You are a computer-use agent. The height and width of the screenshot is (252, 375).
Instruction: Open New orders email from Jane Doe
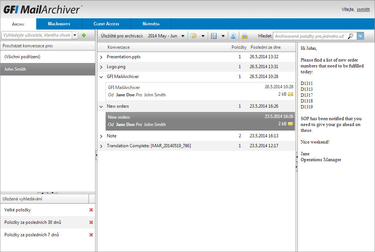point(200,121)
